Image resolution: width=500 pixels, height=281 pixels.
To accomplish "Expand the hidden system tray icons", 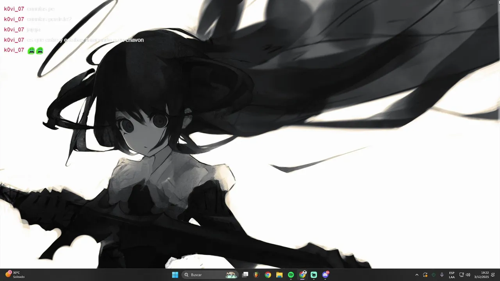I will [417, 275].
